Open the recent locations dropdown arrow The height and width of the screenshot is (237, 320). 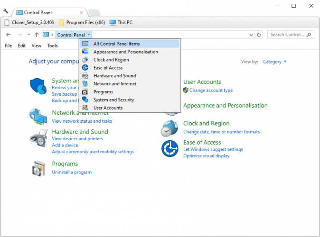pyautogui.click(x=29, y=35)
